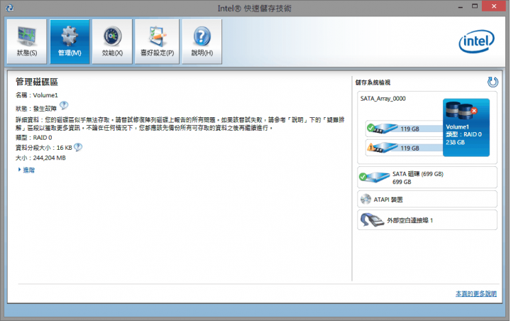Click the SATA_Array_0000 label
Viewport: 511px width, 321px height.
pos(383,99)
